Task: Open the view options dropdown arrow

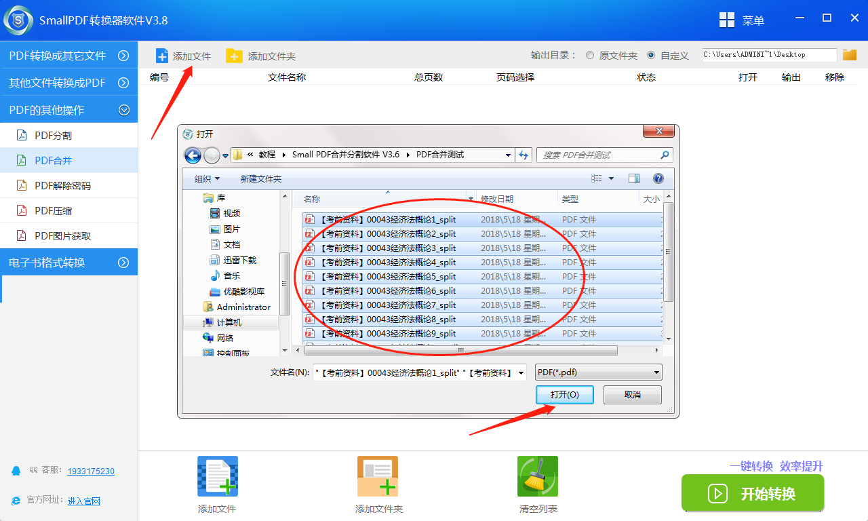Action: pos(611,178)
